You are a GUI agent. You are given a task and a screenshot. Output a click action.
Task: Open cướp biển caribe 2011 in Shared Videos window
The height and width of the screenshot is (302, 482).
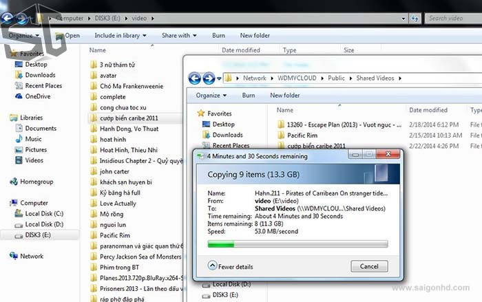pos(316,147)
